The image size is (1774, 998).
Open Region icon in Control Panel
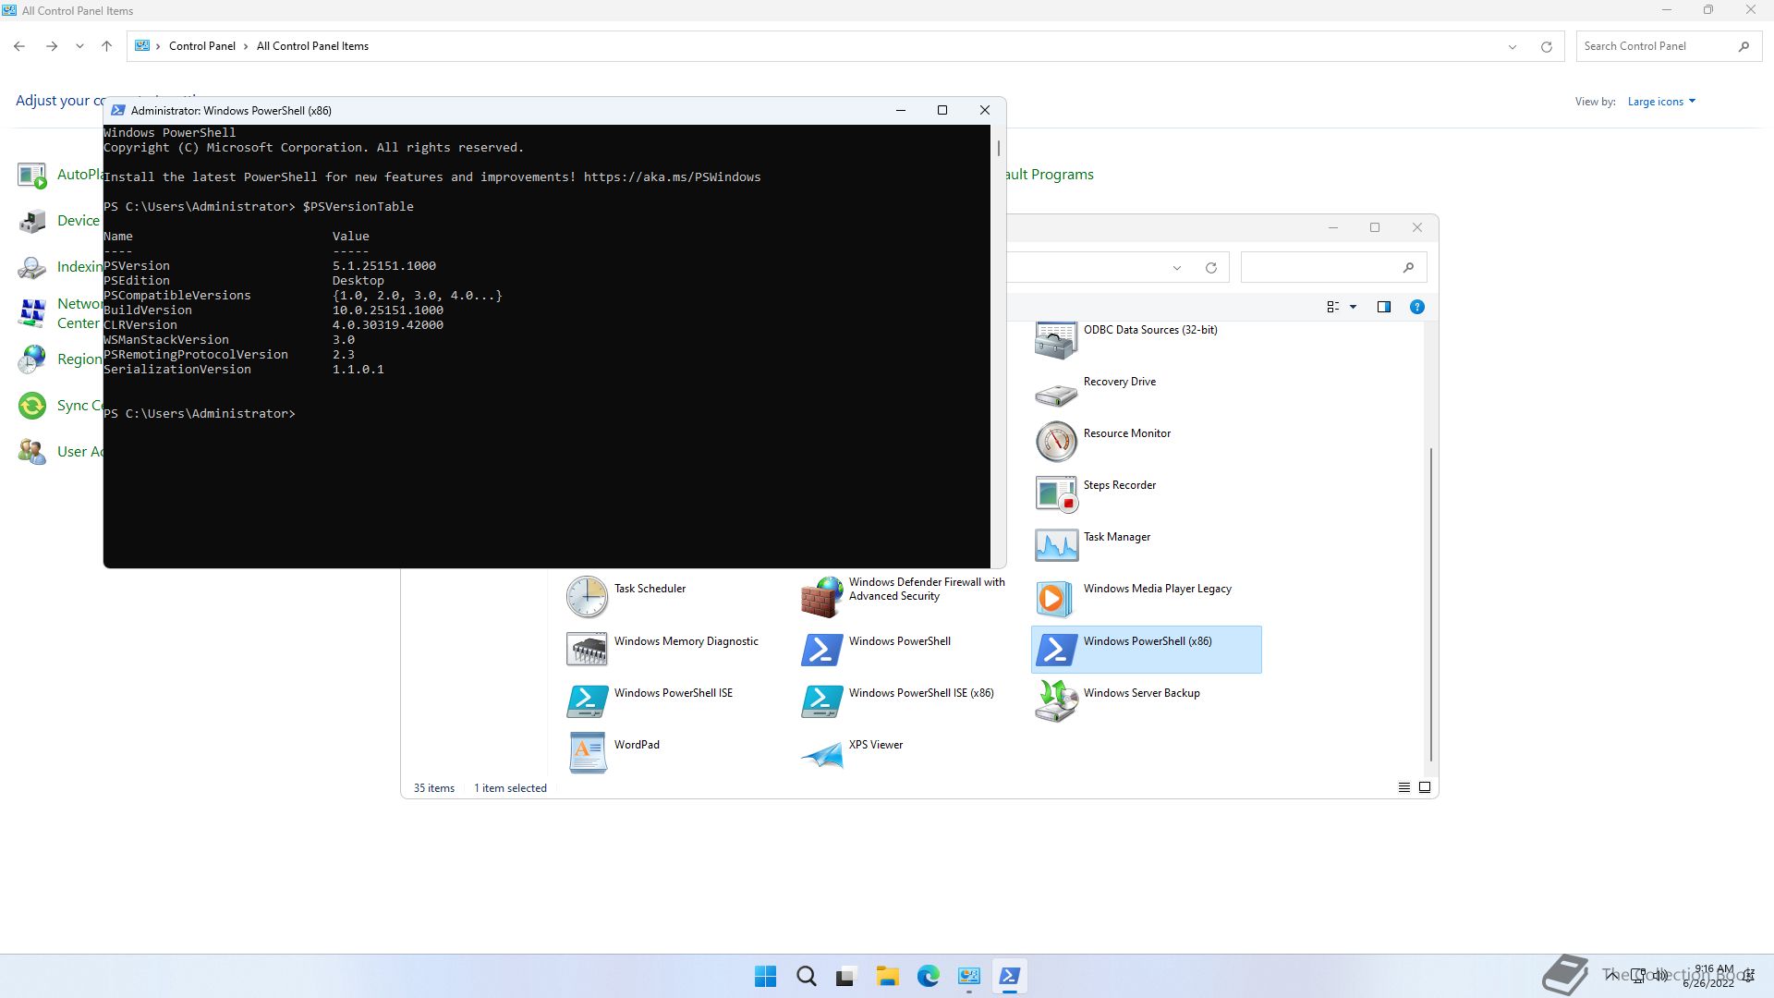click(x=32, y=359)
